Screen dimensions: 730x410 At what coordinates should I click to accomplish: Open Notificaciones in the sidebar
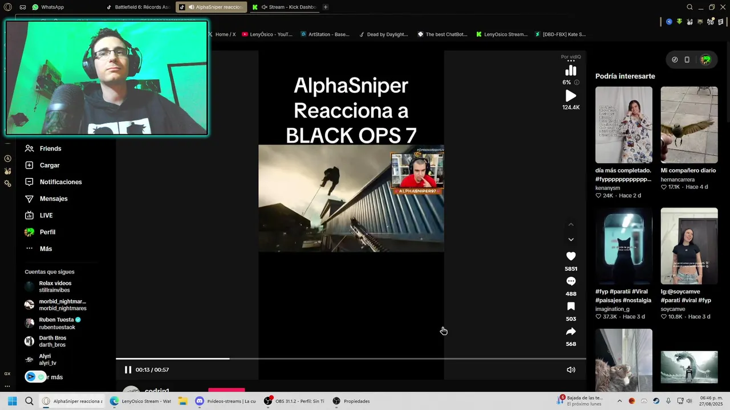click(x=54, y=182)
